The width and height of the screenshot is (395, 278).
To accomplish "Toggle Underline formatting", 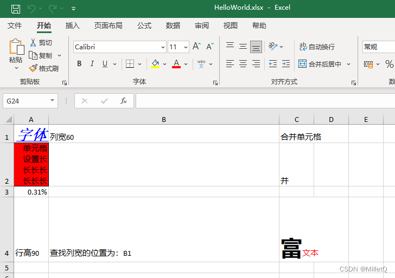I will click(105, 63).
